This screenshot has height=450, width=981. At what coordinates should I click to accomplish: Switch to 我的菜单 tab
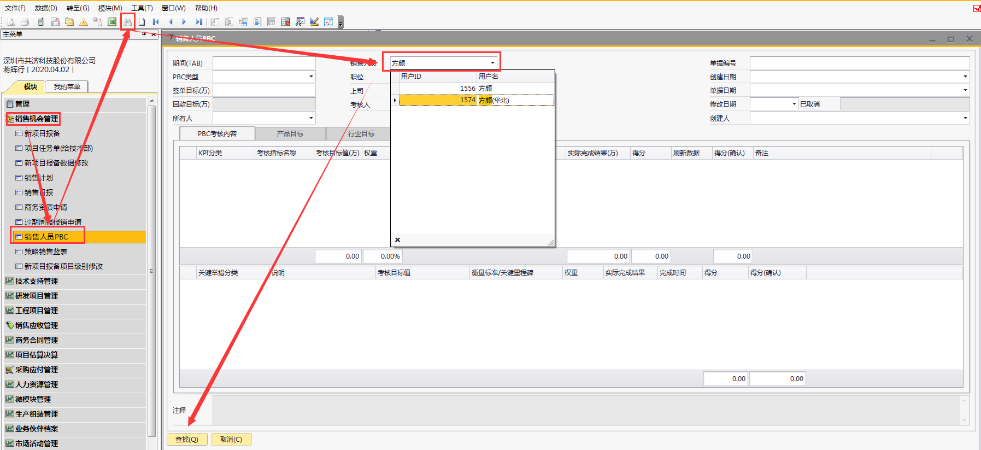67,87
